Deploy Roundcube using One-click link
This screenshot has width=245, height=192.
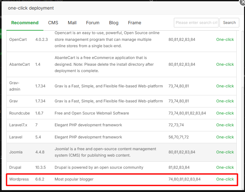(x=225, y=113)
